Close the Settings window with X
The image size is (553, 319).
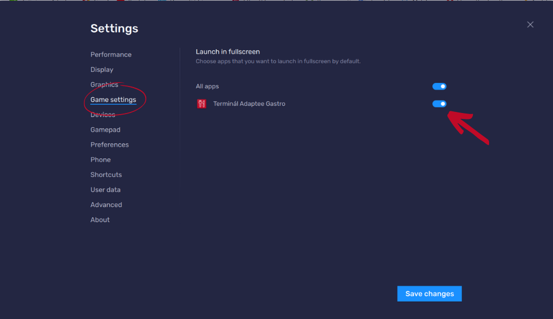click(x=530, y=25)
